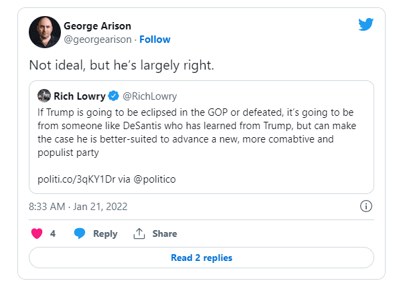Open the @georgearison handle
The height and width of the screenshot is (285, 401).
(98, 39)
